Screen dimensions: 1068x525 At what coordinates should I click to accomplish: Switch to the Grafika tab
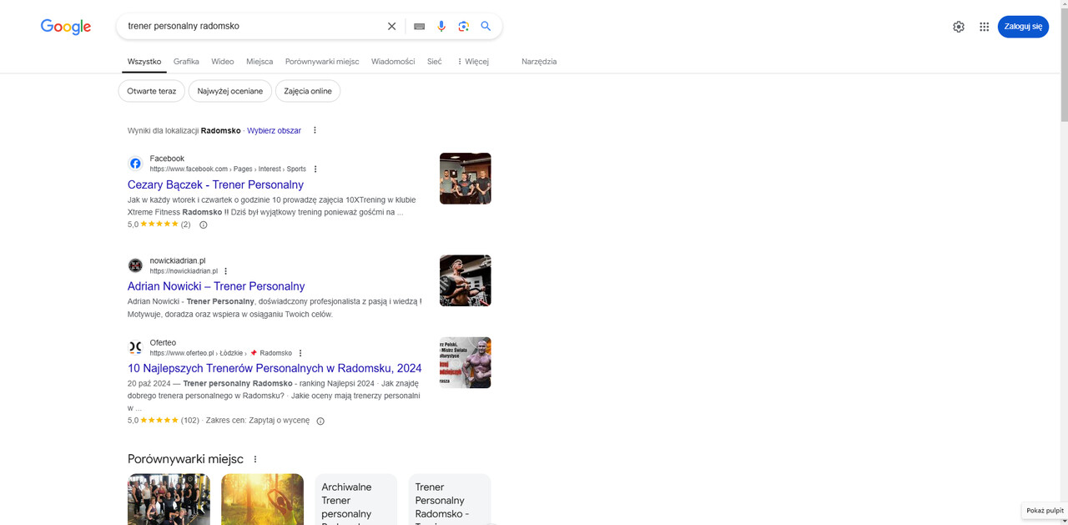(186, 62)
